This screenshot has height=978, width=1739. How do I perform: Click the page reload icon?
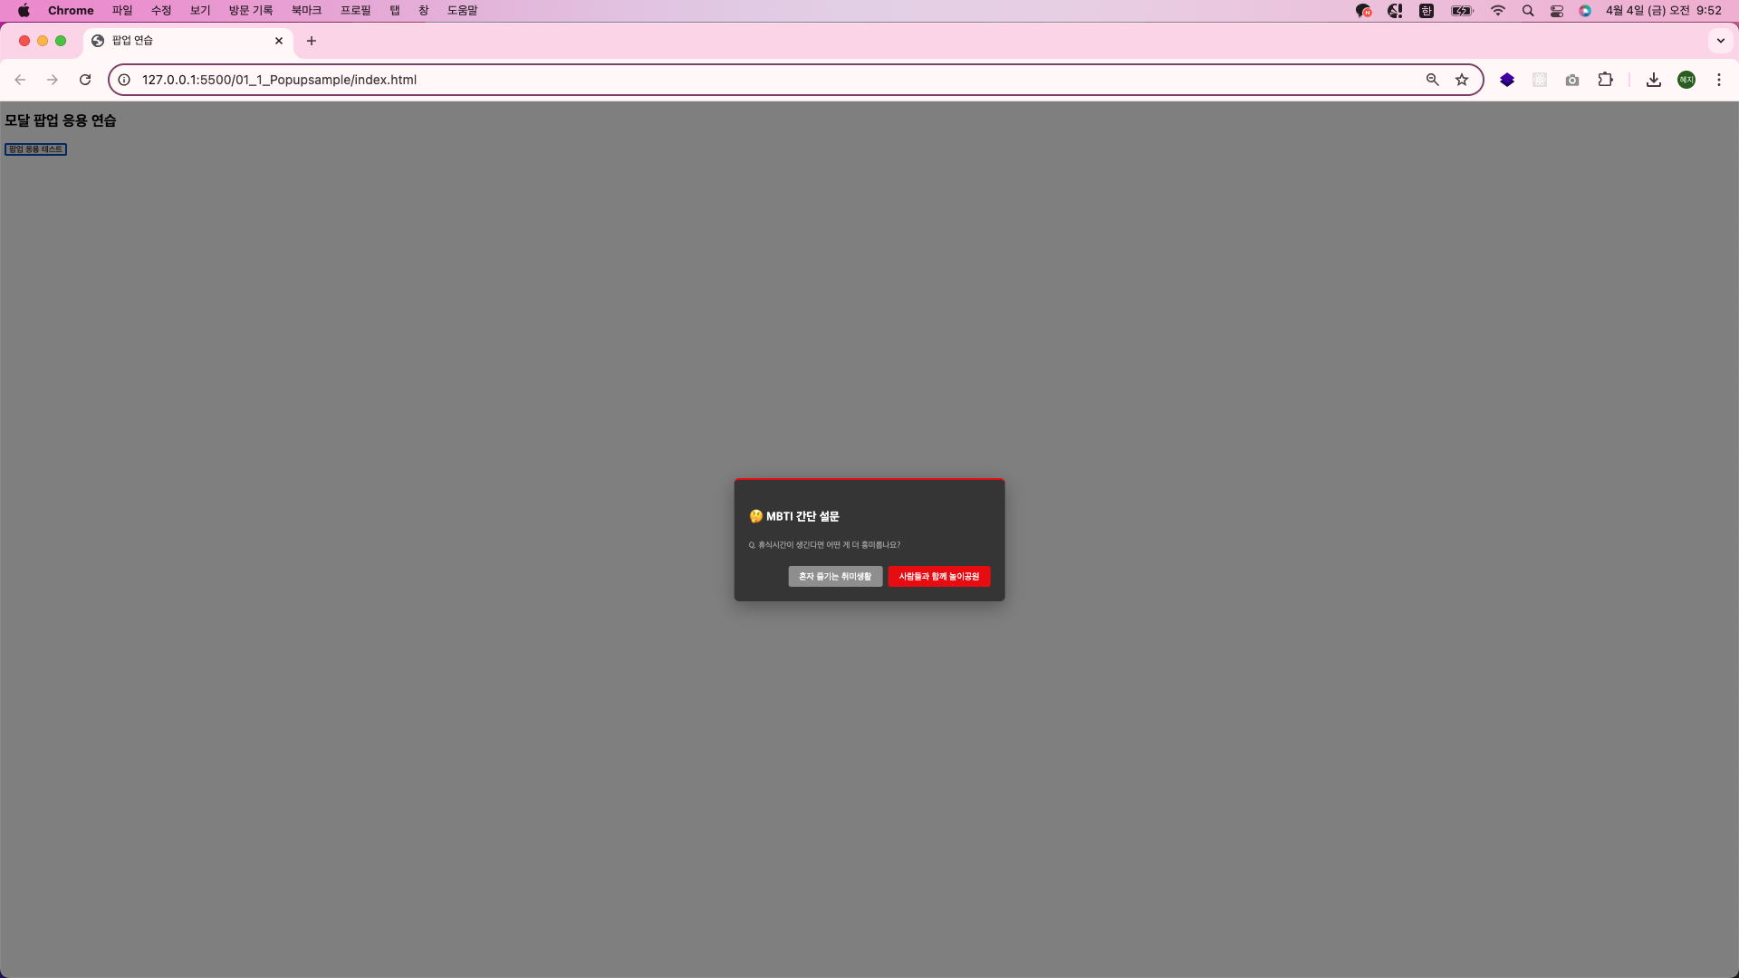[85, 80]
